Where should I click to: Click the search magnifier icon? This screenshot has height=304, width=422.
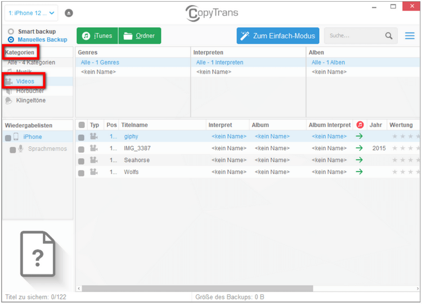(x=389, y=35)
